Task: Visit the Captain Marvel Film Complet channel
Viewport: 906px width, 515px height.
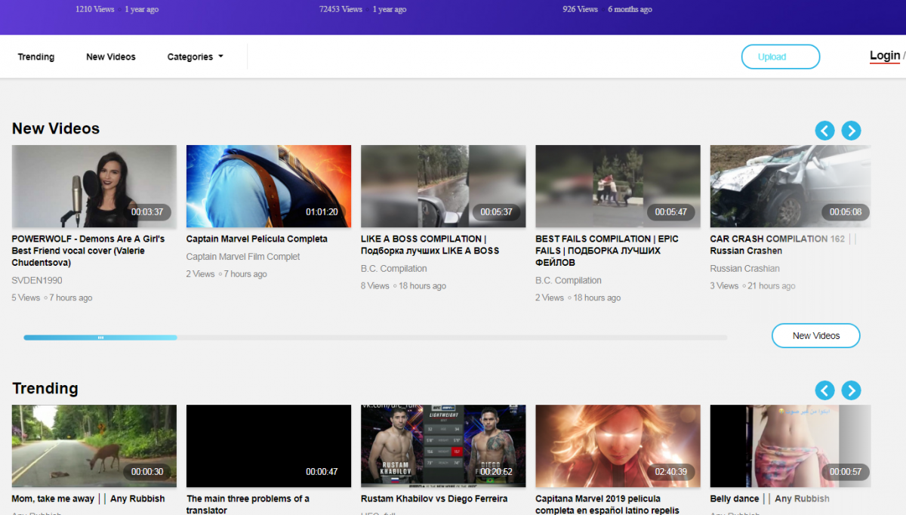Action: coord(243,257)
